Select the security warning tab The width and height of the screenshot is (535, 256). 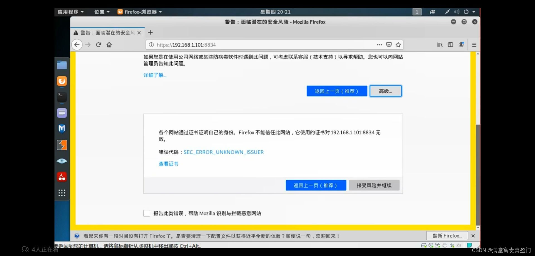[108, 33]
